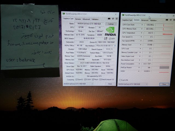Click the refresh icon in Sensors window
This screenshot has width=175, height=131.
171,20
